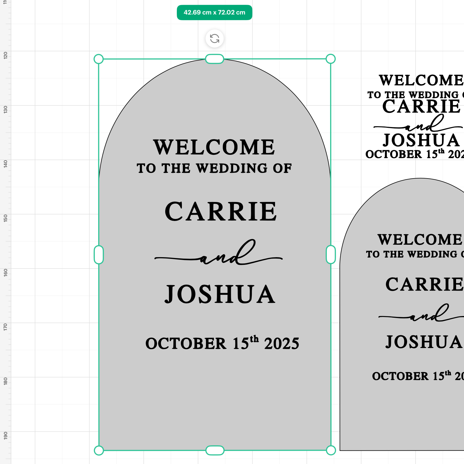This screenshot has width=464, height=464.
Task: Select the CARRIE text in the selected arch
Action: pyautogui.click(x=220, y=211)
